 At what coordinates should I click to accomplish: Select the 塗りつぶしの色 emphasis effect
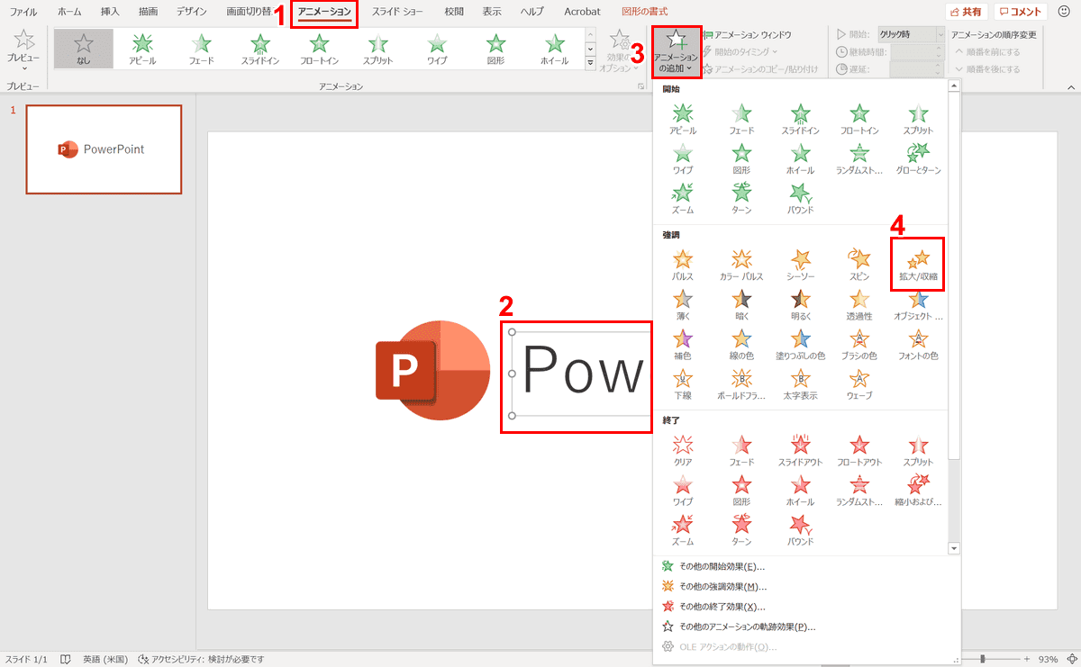click(x=801, y=345)
